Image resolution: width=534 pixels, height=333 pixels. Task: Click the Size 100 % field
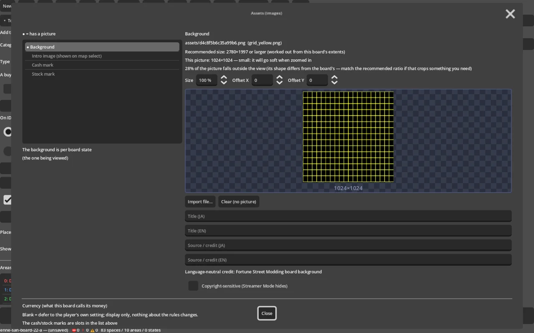(207, 80)
